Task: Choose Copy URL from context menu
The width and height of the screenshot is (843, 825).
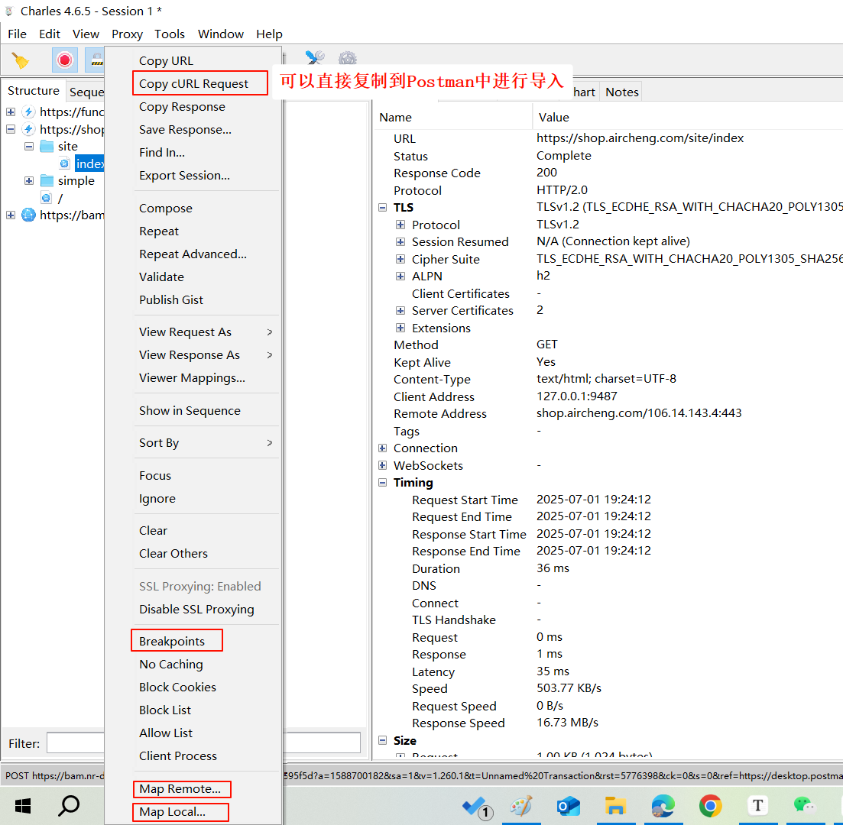Action: tap(166, 61)
